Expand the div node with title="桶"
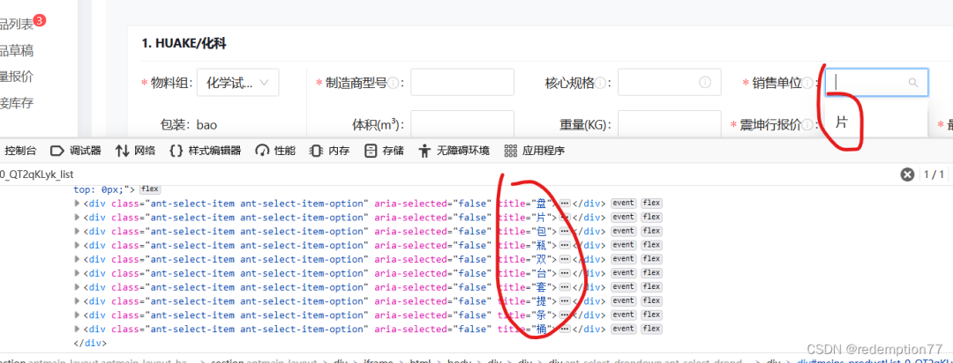 click(77, 329)
